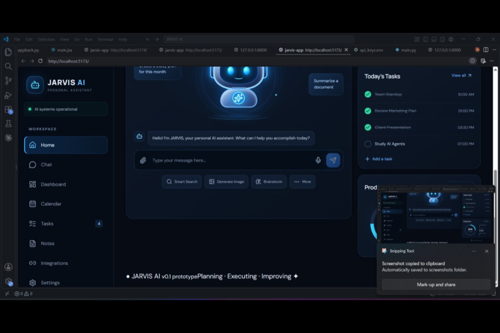Uncheck the Client Presentation task
This screenshot has width=500, height=333.
(x=368, y=128)
